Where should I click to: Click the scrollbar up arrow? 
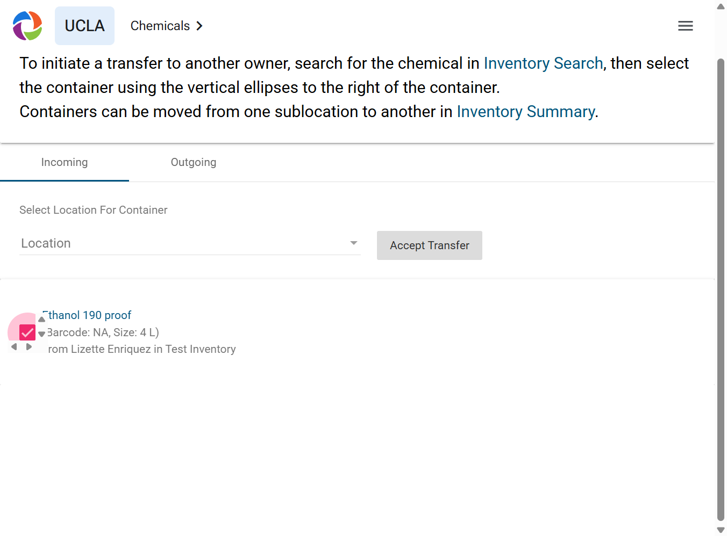[721, 6]
